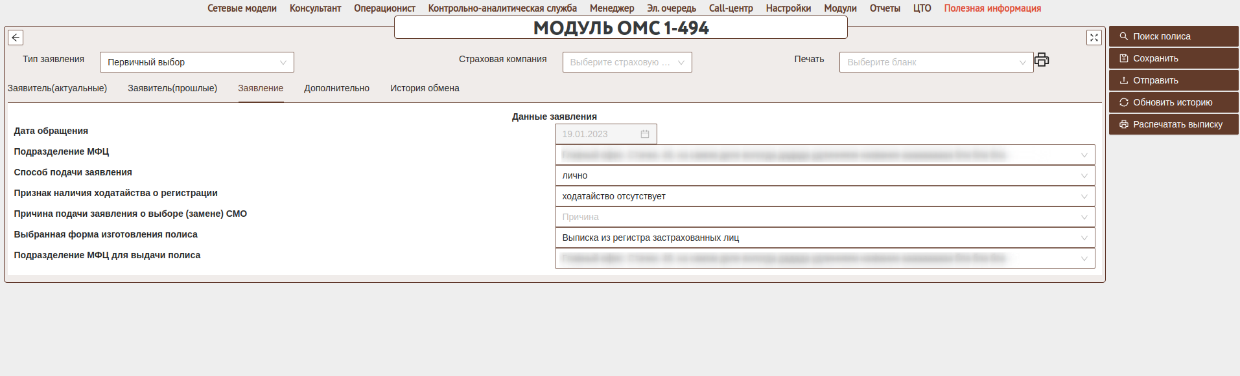The height and width of the screenshot is (376, 1240).
Task: Click Отправить upload button
Action: [1173, 80]
